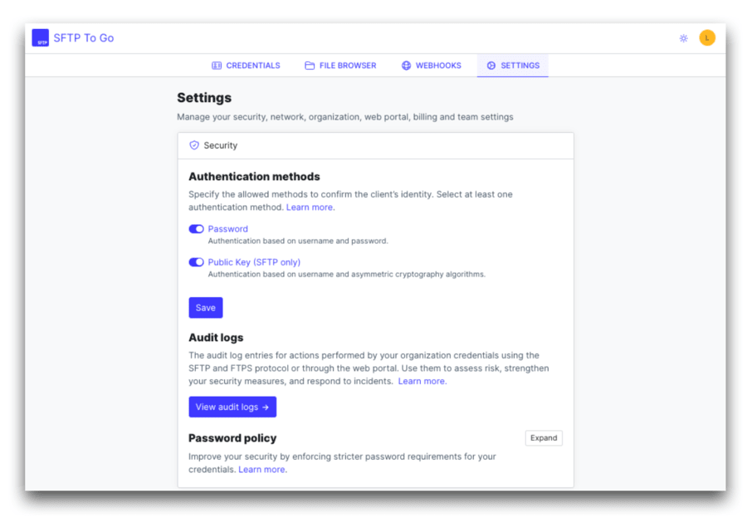Viewport: 747px width, 517px height.
Task: Open the user avatar menu
Action: 707,37
